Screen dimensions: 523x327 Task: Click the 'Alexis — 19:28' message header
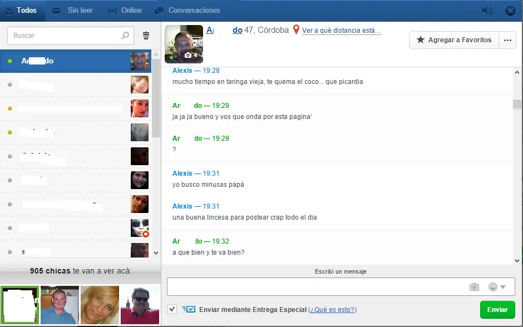tap(196, 71)
